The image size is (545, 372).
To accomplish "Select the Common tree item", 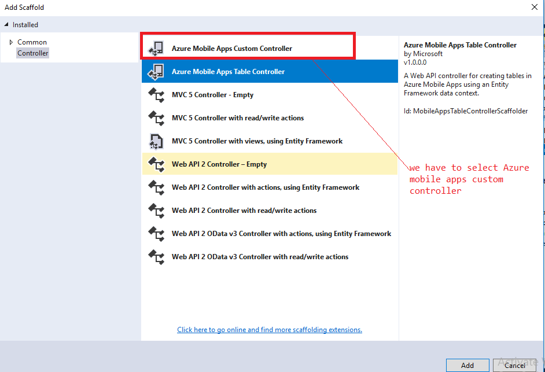I will (x=32, y=42).
